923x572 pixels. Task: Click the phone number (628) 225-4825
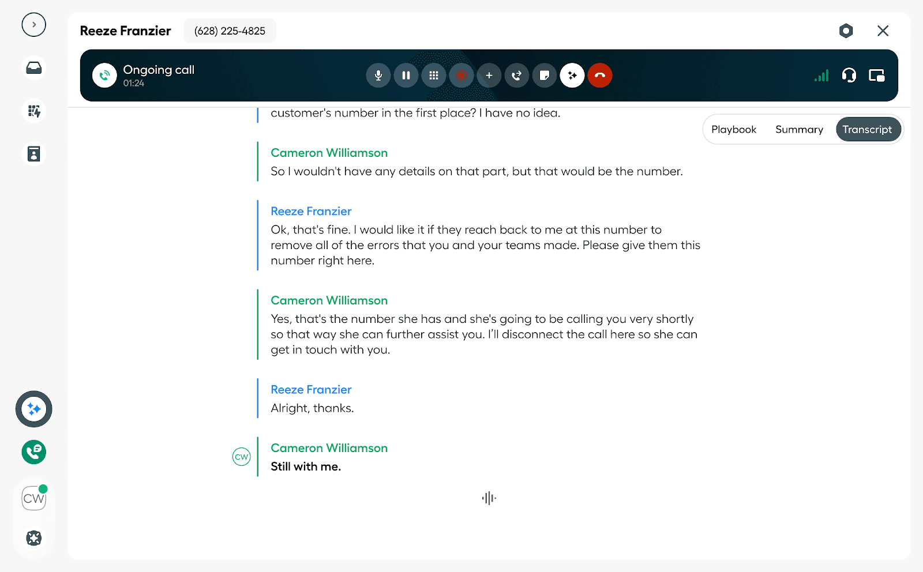tap(230, 31)
